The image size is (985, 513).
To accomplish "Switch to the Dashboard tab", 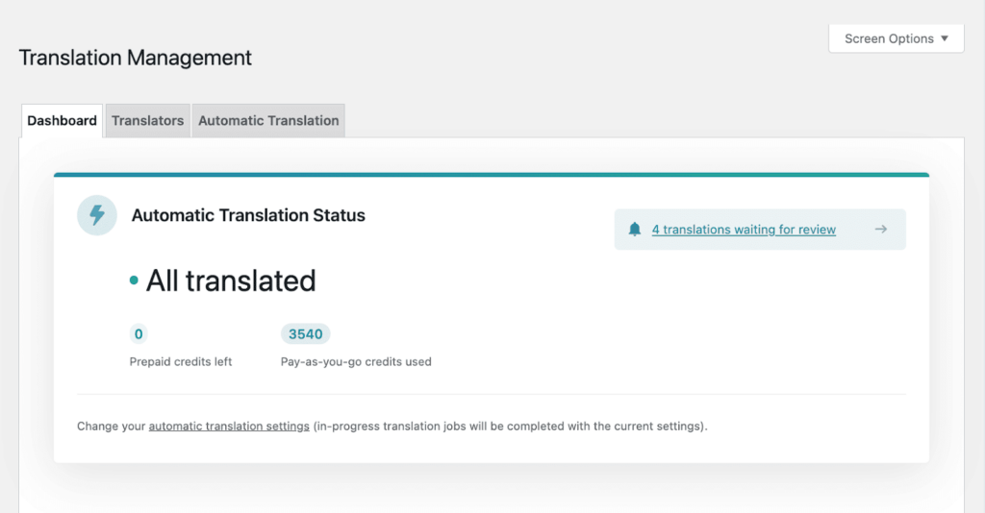I will pos(62,120).
